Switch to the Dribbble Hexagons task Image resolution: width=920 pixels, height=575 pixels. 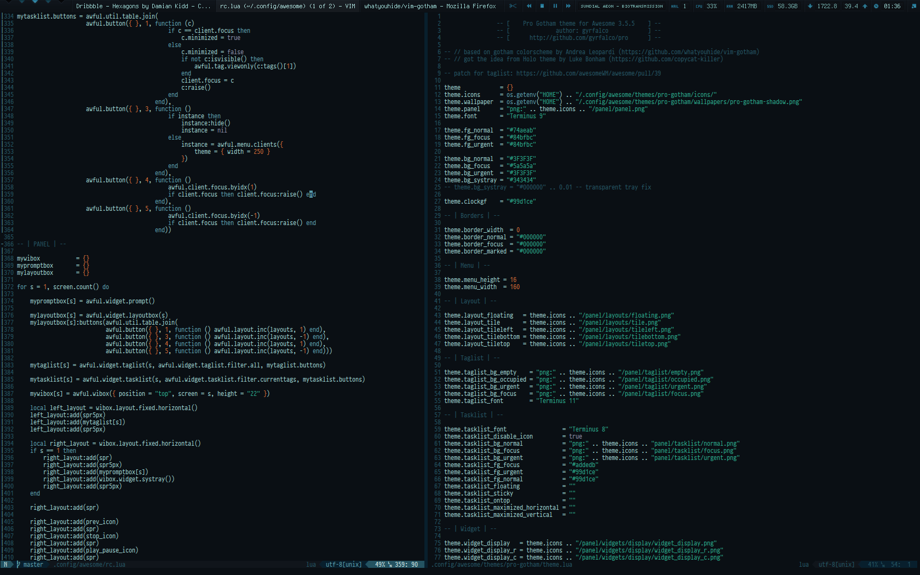pyautogui.click(x=143, y=6)
